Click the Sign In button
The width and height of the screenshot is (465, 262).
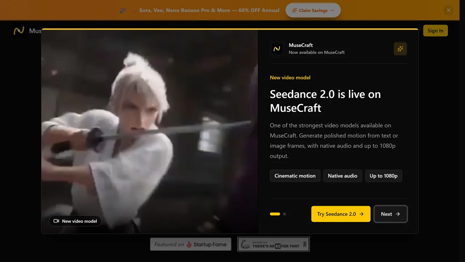[x=435, y=31]
